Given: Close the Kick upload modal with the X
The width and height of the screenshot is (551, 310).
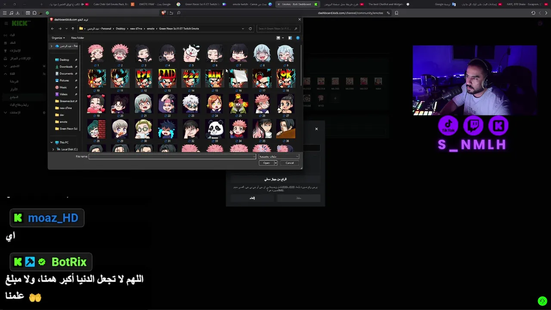Looking at the screenshot, I should coord(316,129).
